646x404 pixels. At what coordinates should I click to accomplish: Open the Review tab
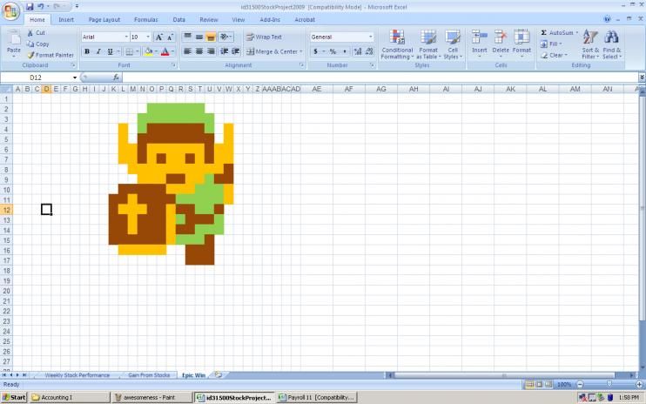pyautogui.click(x=208, y=19)
